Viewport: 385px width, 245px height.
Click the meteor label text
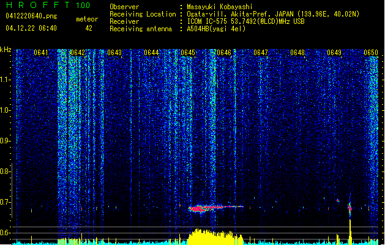tap(87, 19)
